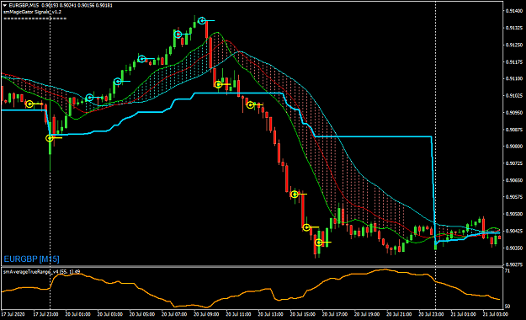Image resolution: width=526 pixels, height=320 pixels.
Task: Select cyan signal circle just below the peak one
Action: pos(178,34)
